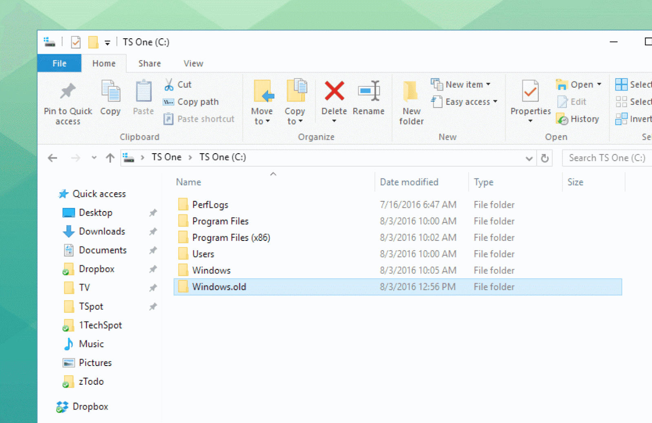Toggle sort order on the Name column
The height and width of the screenshot is (423, 652).
(x=188, y=182)
